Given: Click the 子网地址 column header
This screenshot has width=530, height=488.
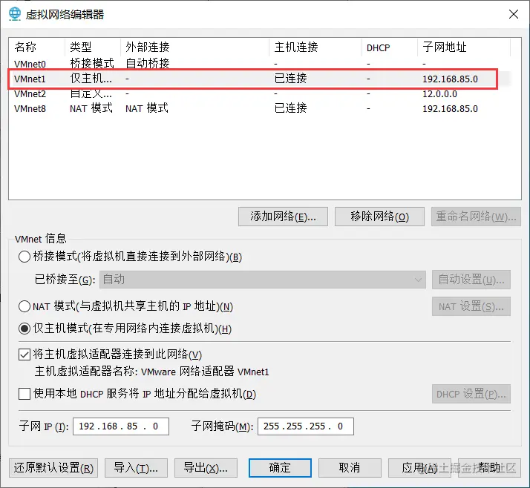Looking at the screenshot, I should point(464,47).
